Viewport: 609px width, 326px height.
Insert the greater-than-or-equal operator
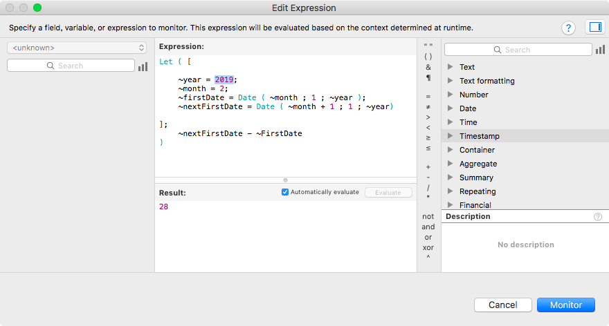tap(428, 138)
